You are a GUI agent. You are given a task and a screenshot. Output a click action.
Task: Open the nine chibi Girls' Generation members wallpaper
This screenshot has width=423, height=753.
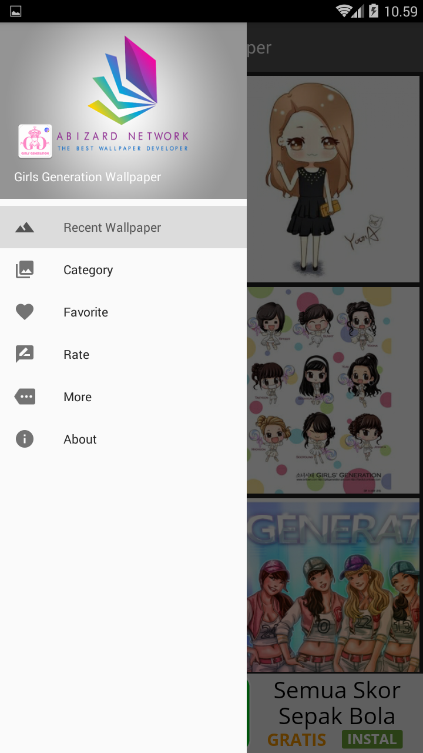tap(333, 390)
